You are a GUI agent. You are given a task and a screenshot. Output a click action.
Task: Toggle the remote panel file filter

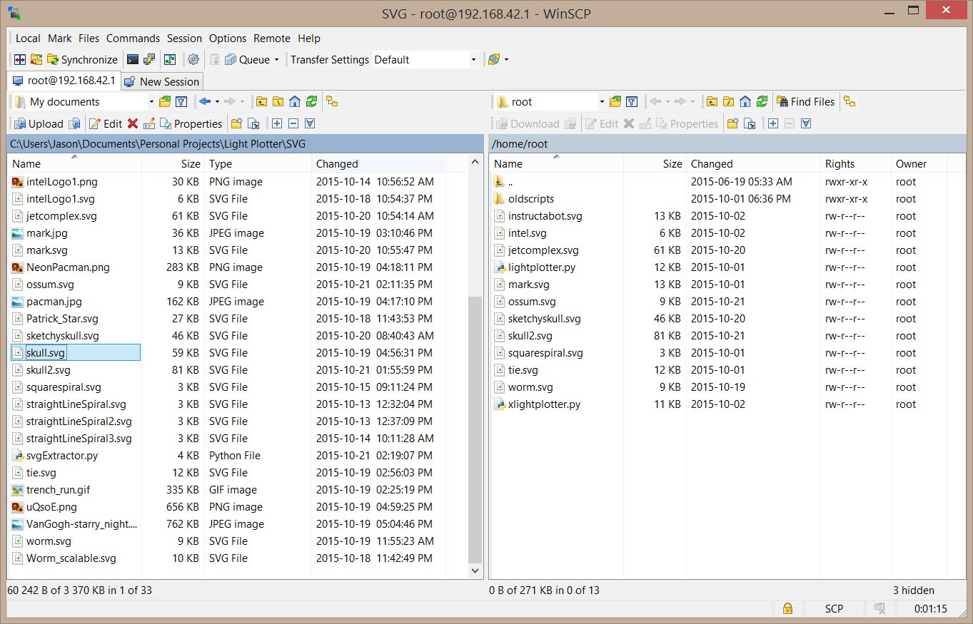[631, 102]
